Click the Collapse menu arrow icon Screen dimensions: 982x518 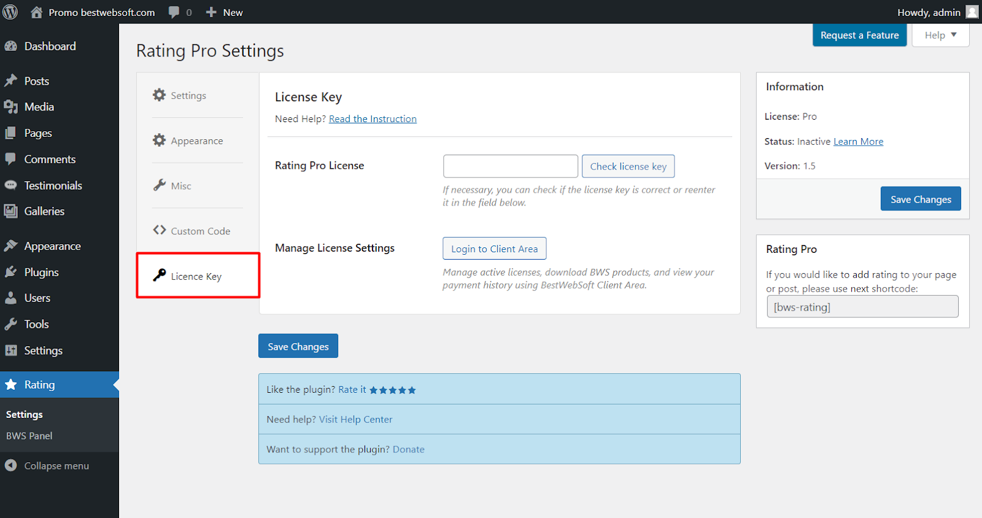click(11, 465)
